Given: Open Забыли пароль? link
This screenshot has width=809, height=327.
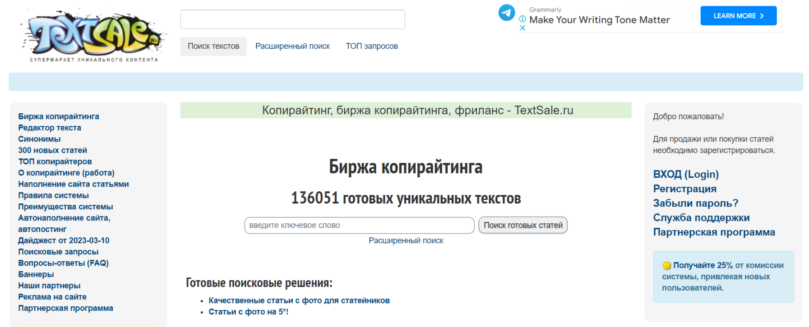Looking at the screenshot, I should coord(695,203).
